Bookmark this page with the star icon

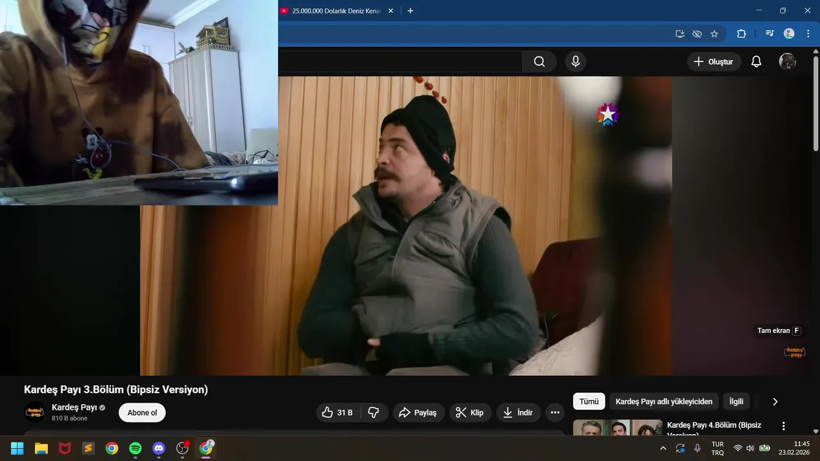coord(714,33)
